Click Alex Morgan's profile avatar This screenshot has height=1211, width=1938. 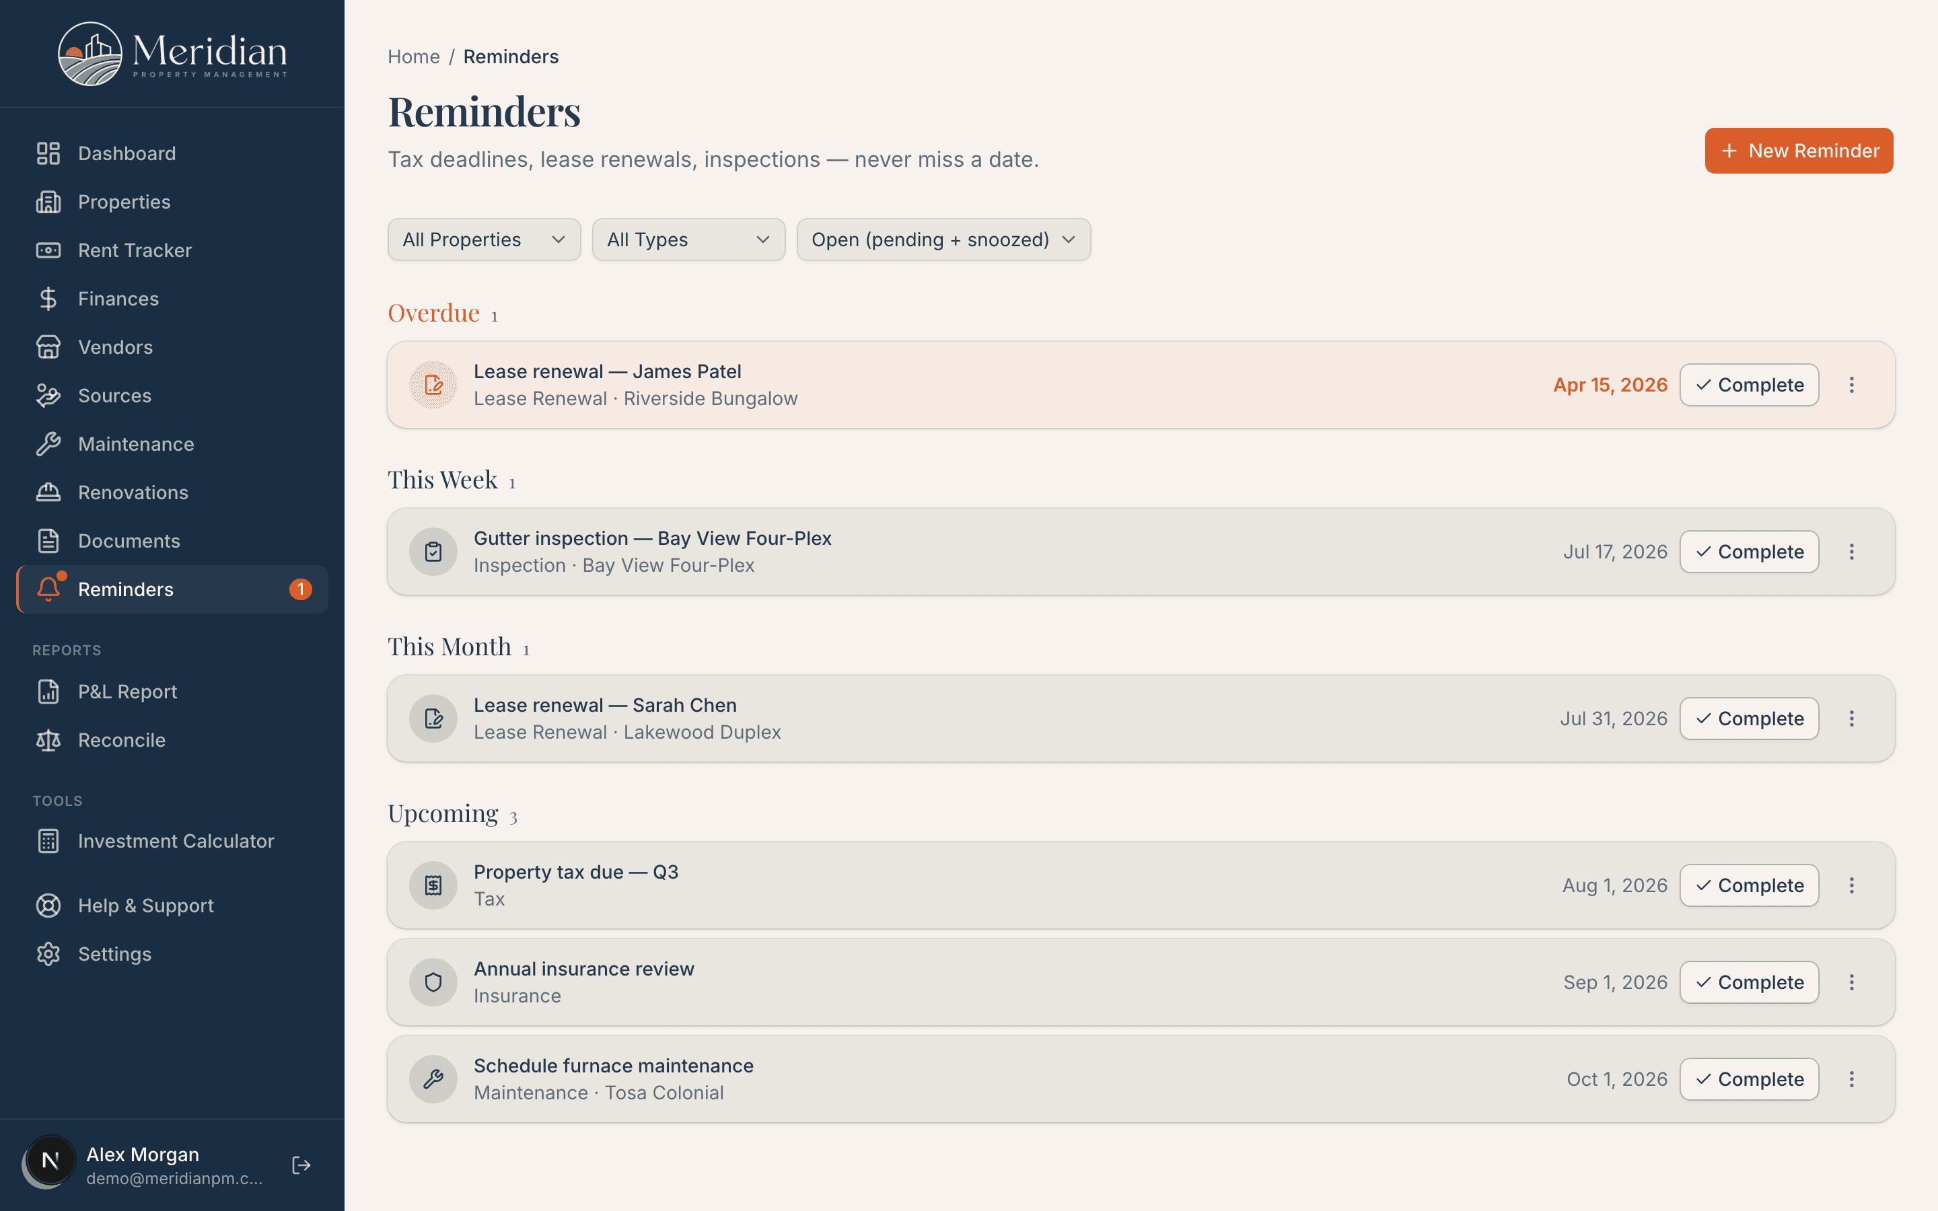pyautogui.click(x=50, y=1161)
